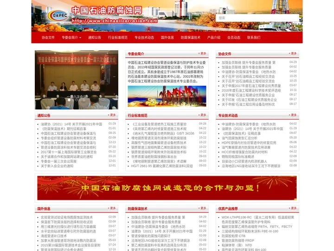
Task: Open 埋地钢质管道无溶剂液体环氧防腐层技 standard
Action: pyautogui.click(x=159, y=138)
